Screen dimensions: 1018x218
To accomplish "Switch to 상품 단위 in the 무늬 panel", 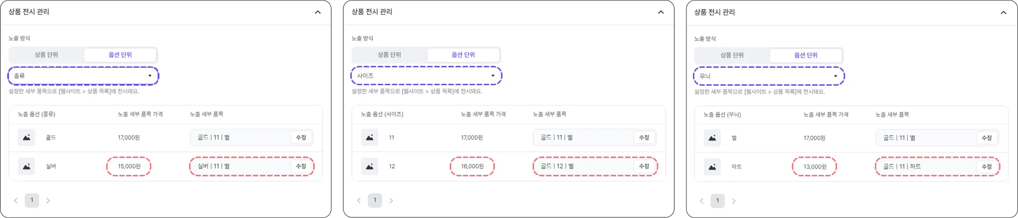I will [x=732, y=55].
